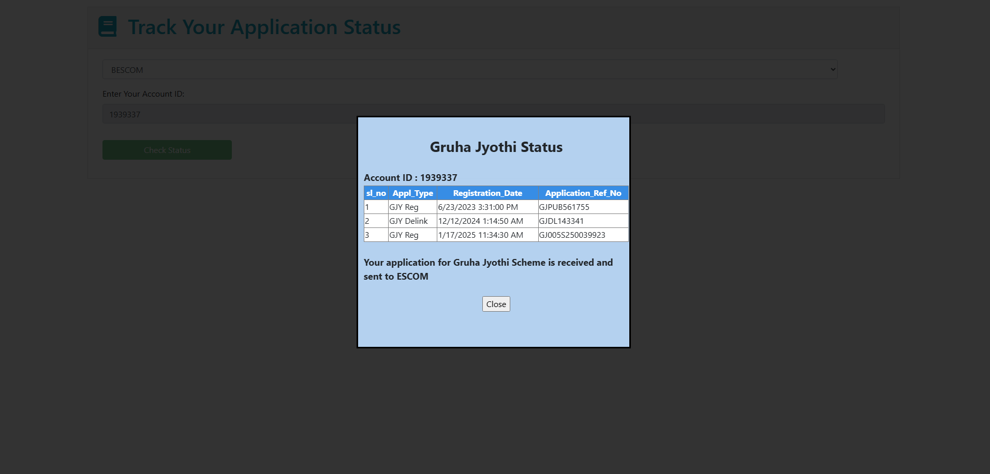The image size is (990, 474).
Task: Click reference number GJ005S250039923
Action: point(572,235)
